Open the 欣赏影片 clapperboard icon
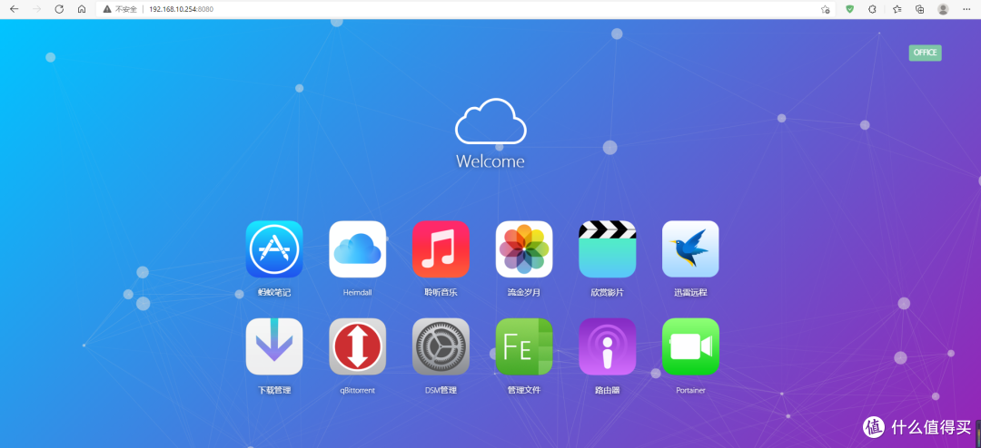Viewport: 981px width, 448px height. [607, 248]
